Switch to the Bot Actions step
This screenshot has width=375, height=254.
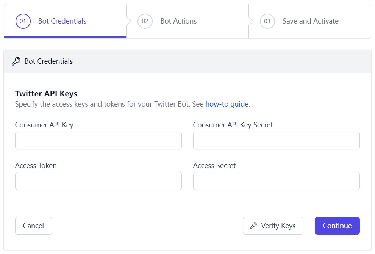tap(178, 21)
